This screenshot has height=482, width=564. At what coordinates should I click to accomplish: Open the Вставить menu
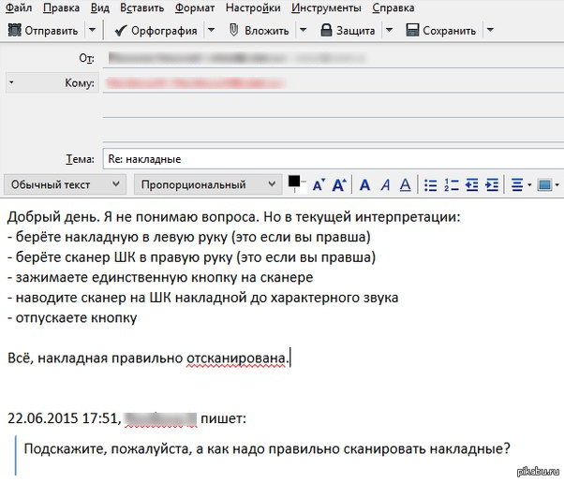tap(142, 7)
